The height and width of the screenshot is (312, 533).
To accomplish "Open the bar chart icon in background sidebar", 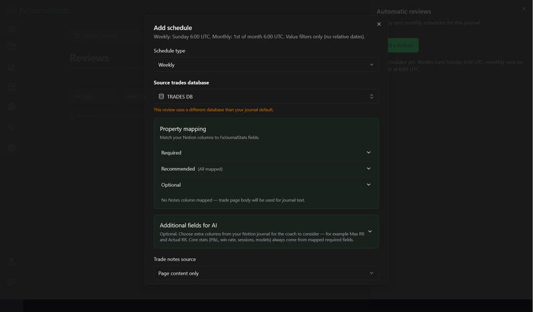I will click(11, 67).
